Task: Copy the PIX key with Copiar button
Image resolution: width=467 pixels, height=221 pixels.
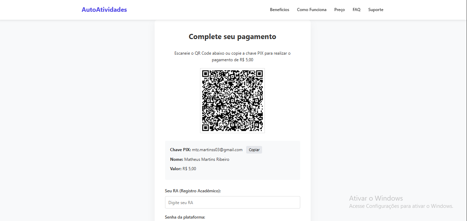Action: (254, 150)
